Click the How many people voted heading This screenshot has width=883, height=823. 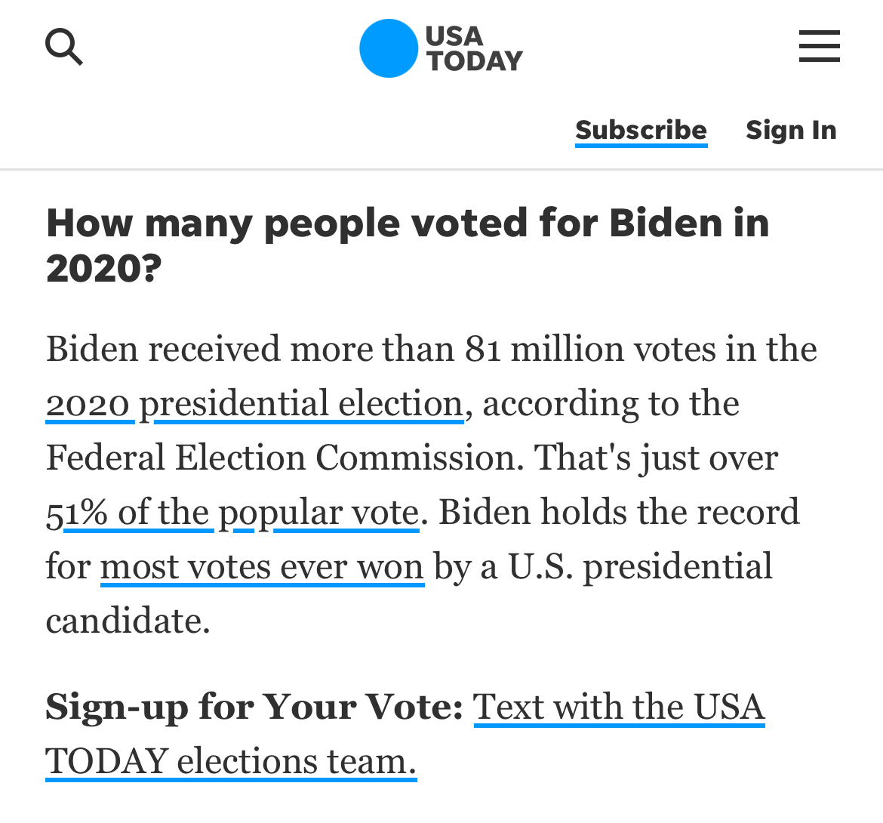(x=408, y=245)
